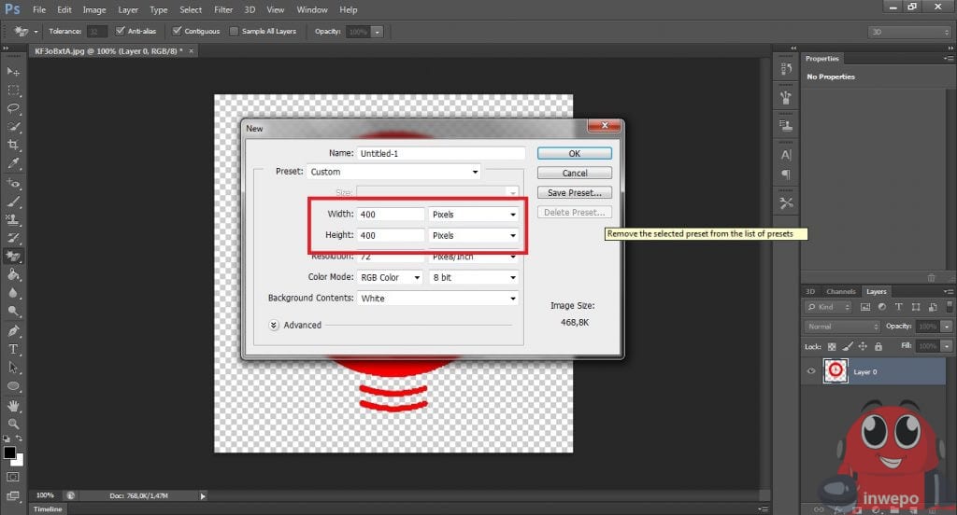The image size is (957, 515).
Task: Toggle the Anti-alias checkbox
Action: 120,31
